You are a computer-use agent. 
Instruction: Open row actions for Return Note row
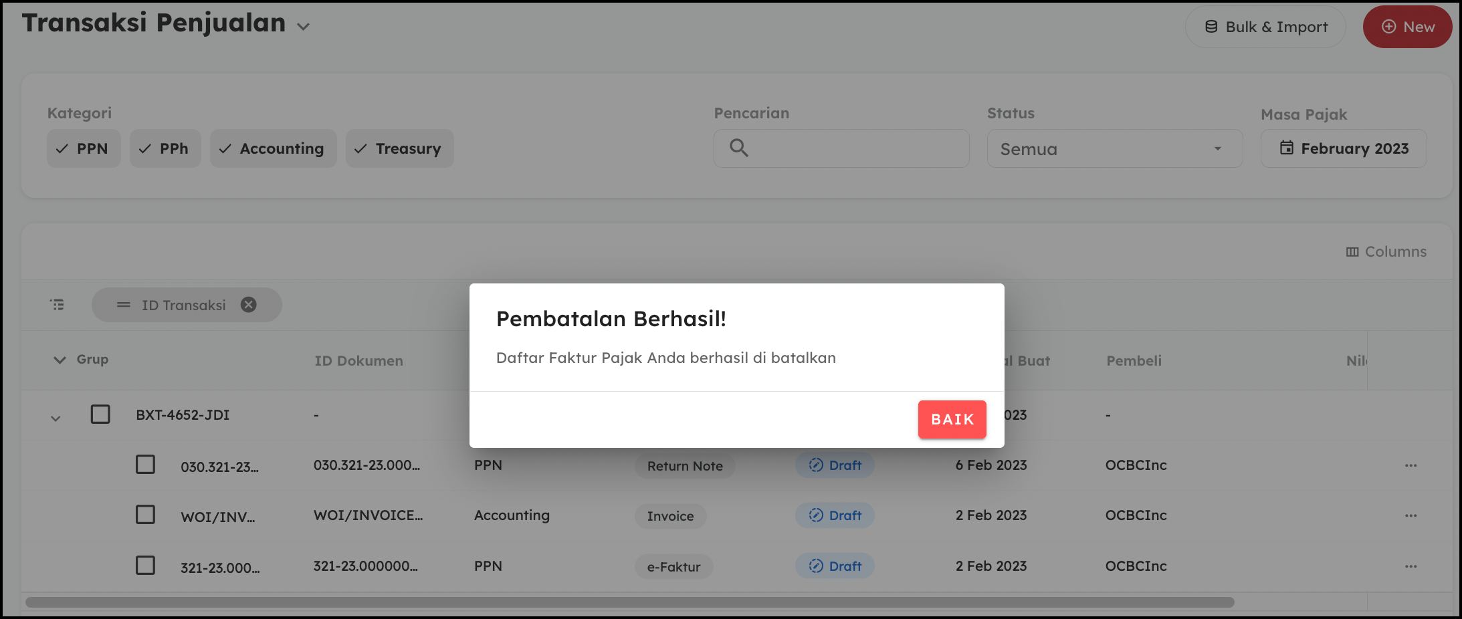pos(1411,465)
